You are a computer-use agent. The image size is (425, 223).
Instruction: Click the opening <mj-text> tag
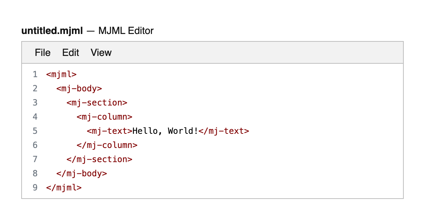(x=109, y=131)
